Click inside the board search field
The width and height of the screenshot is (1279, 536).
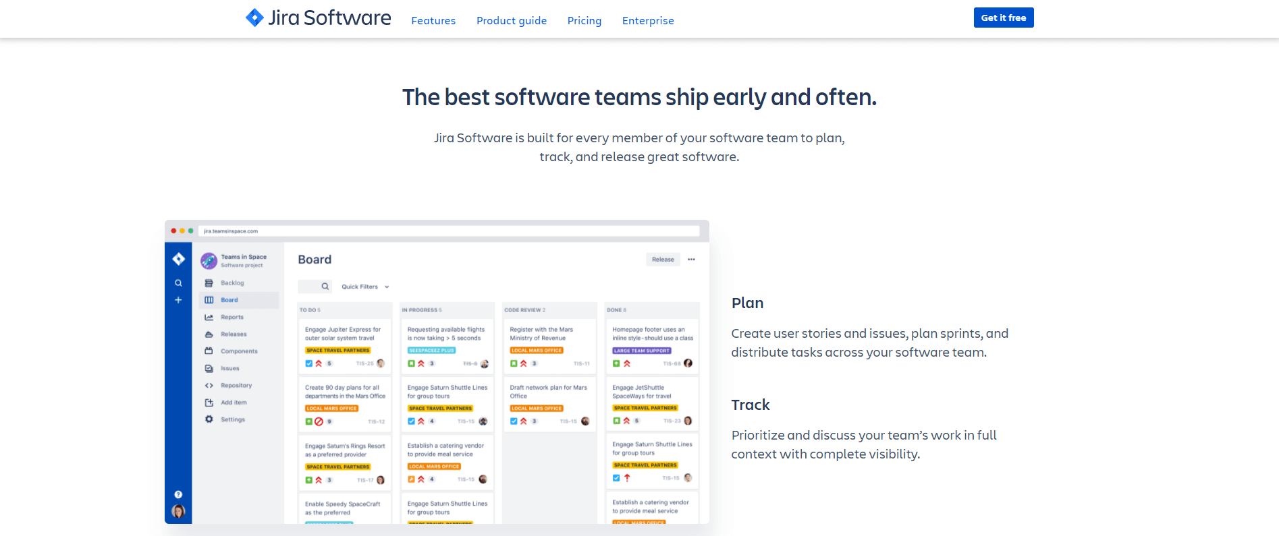tap(315, 287)
